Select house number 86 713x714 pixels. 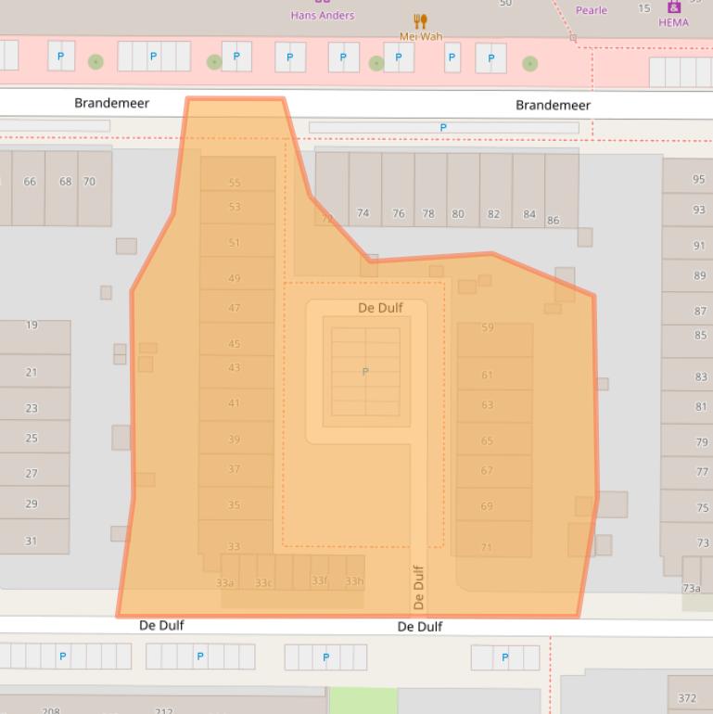[x=554, y=221]
